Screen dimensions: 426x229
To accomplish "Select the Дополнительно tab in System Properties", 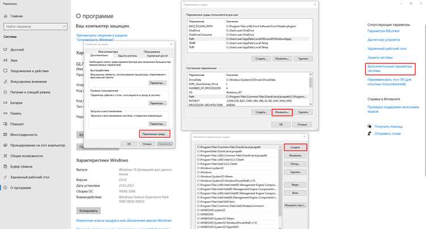I will pyautogui.click(x=99, y=56).
